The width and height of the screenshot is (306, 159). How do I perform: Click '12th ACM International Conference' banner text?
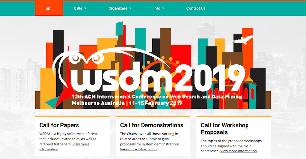pos(157,97)
